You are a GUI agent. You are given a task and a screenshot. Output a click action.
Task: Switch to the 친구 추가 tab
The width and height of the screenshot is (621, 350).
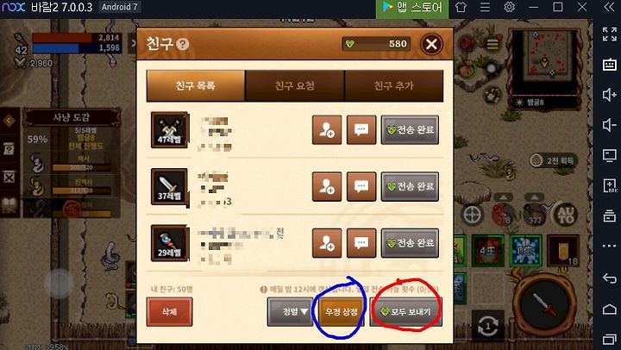point(394,85)
